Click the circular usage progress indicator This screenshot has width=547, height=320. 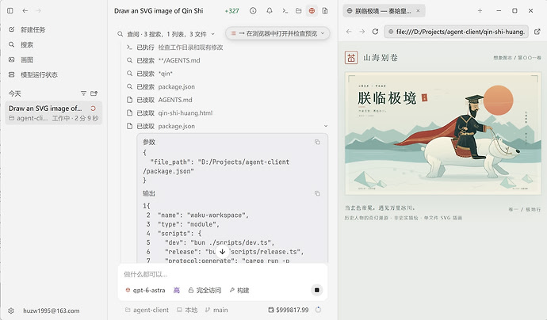[318, 310]
